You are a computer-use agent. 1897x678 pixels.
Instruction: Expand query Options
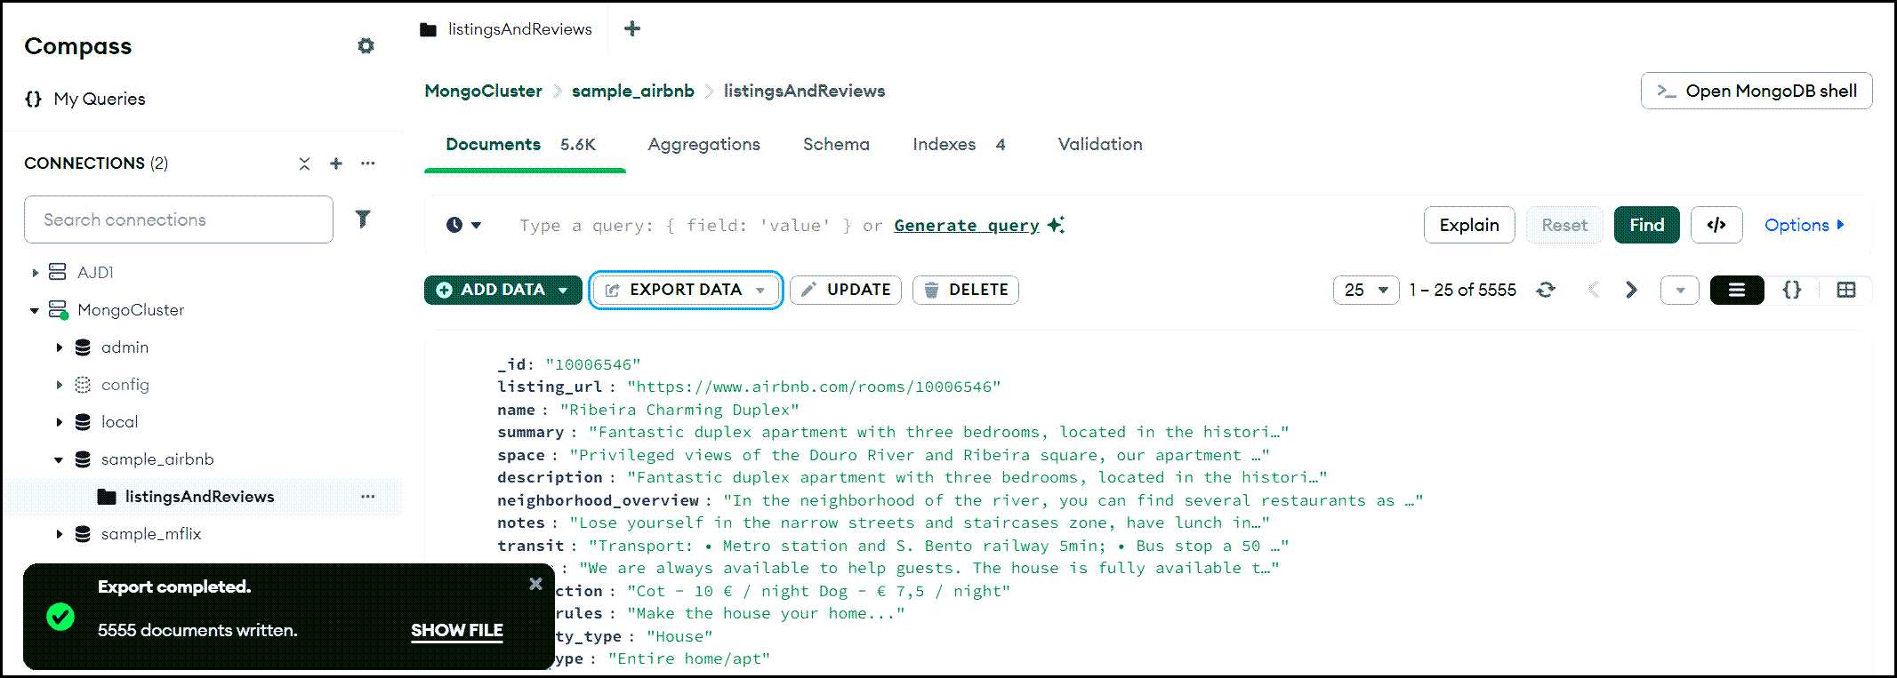tap(1805, 225)
